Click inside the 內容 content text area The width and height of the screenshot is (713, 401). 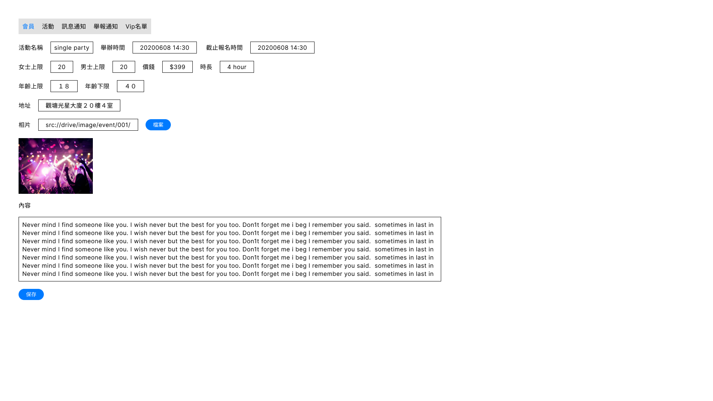pos(229,249)
